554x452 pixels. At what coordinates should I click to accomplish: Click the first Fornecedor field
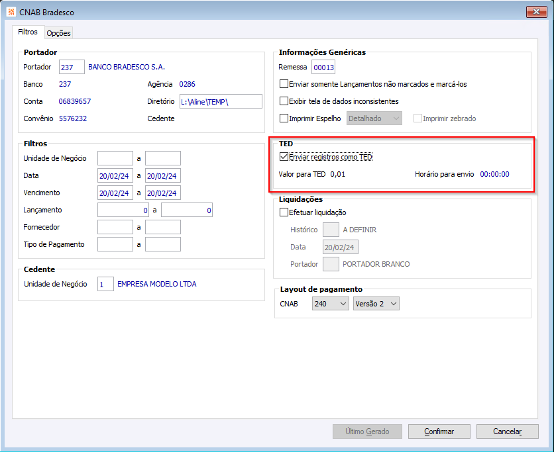point(115,227)
